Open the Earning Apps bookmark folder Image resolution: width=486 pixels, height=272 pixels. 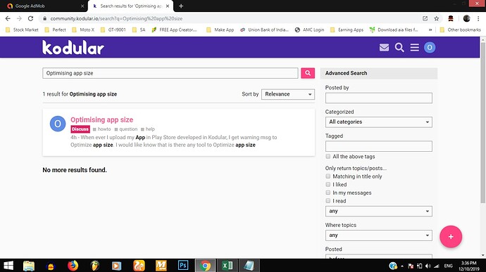click(347, 30)
